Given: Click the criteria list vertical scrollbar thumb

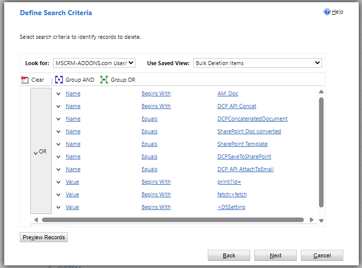Looking at the screenshot, I should click(321, 152).
